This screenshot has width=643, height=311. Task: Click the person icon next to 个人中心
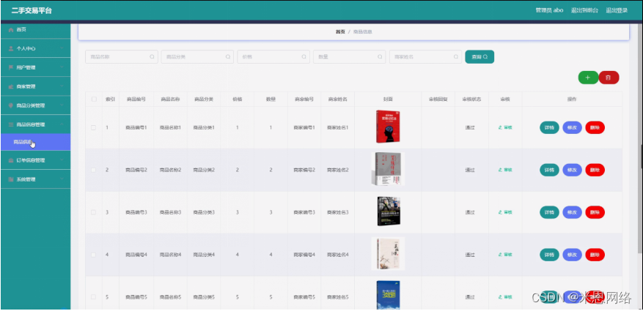[x=11, y=49]
